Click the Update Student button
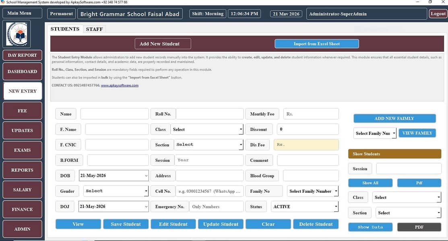The width and height of the screenshot is (448, 241). [221, 224]
